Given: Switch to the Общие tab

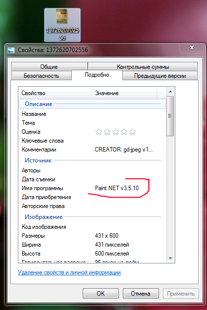Looking at the screenshot, I should pos(49,67).
